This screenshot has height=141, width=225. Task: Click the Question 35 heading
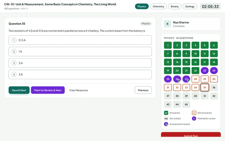[17, 23]
